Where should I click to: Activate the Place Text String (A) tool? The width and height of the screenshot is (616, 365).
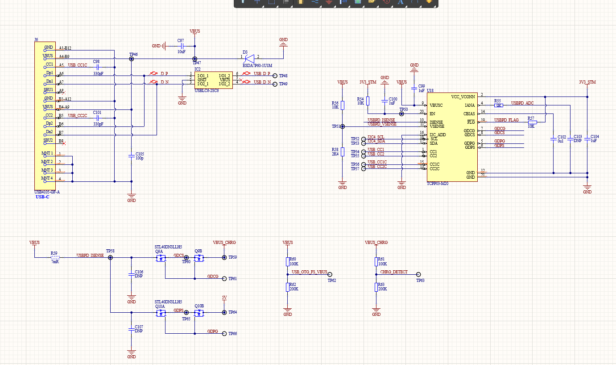pos(400,2)
